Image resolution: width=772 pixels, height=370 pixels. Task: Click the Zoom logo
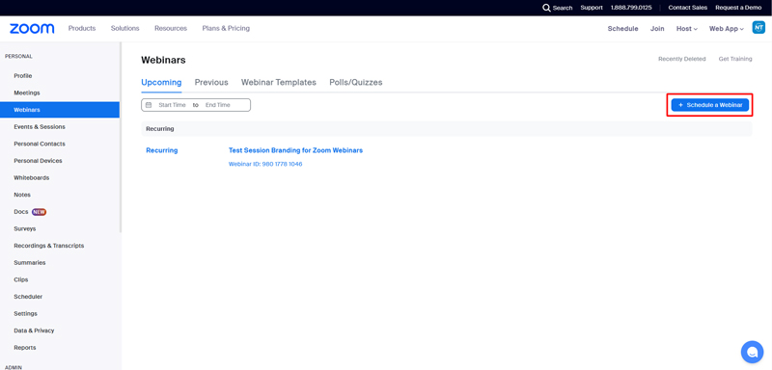(x=32, y=29)
